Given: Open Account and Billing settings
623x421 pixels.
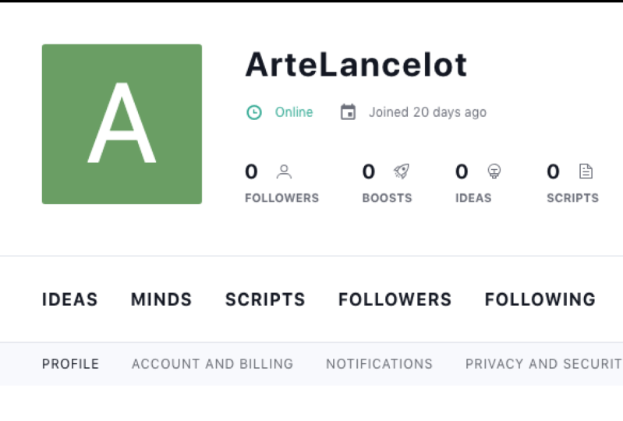Looking at the screenshot, I should click(x=213, y=364).
